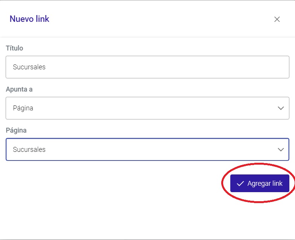
Task: Click the bold Página label above last dropdown
Action: coord(16,130)
